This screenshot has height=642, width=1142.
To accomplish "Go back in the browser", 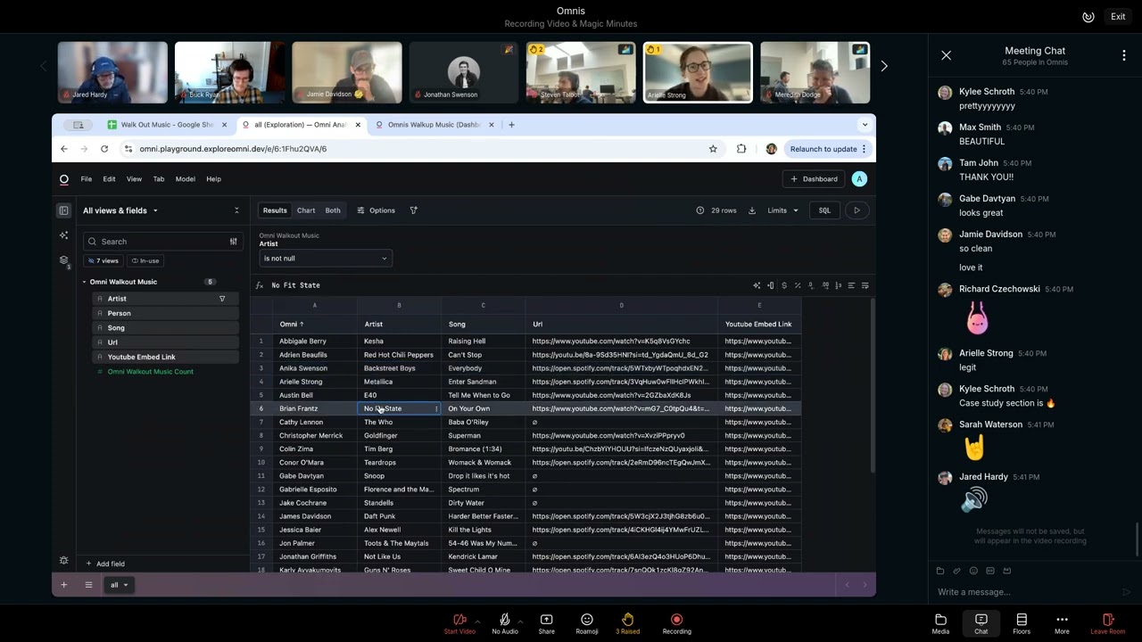I will coord(64,149).
